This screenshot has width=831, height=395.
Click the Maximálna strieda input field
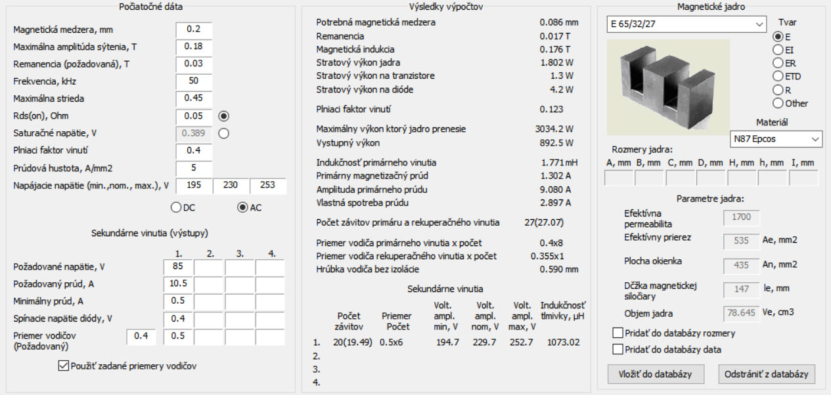tap(194, 98)
